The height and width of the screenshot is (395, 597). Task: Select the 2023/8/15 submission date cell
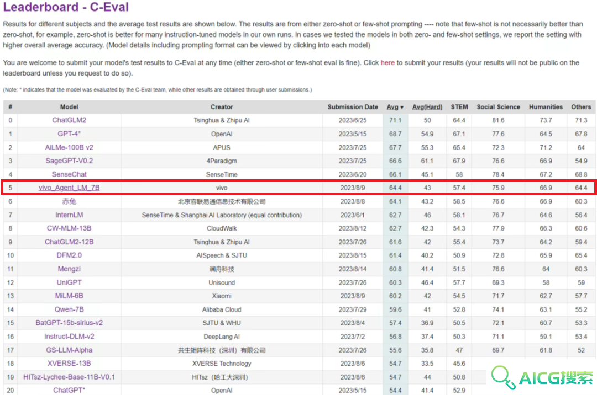point(353,255)
